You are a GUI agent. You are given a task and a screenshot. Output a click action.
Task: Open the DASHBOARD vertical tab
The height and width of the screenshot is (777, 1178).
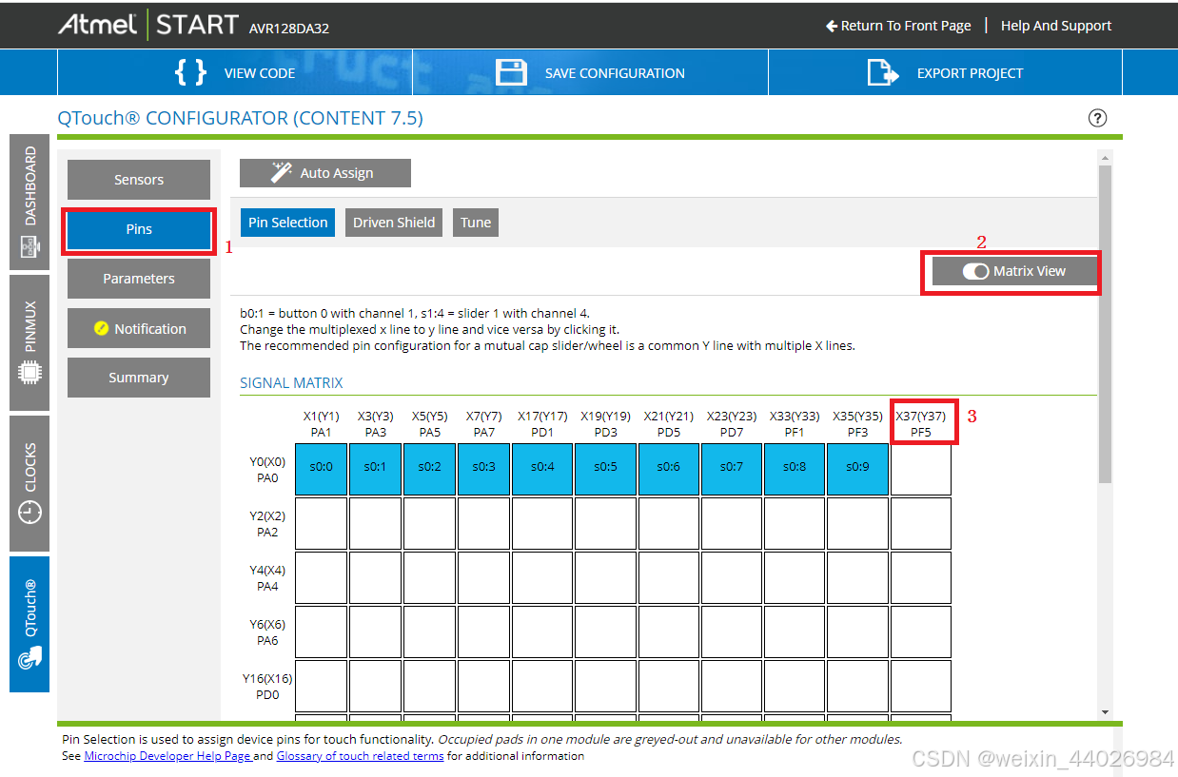pyautogui.click(x=29, y=203)
